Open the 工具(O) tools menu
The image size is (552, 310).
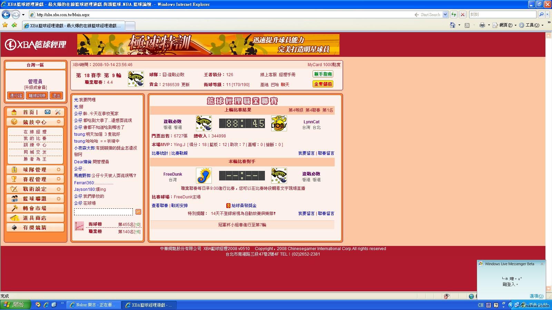531,25
